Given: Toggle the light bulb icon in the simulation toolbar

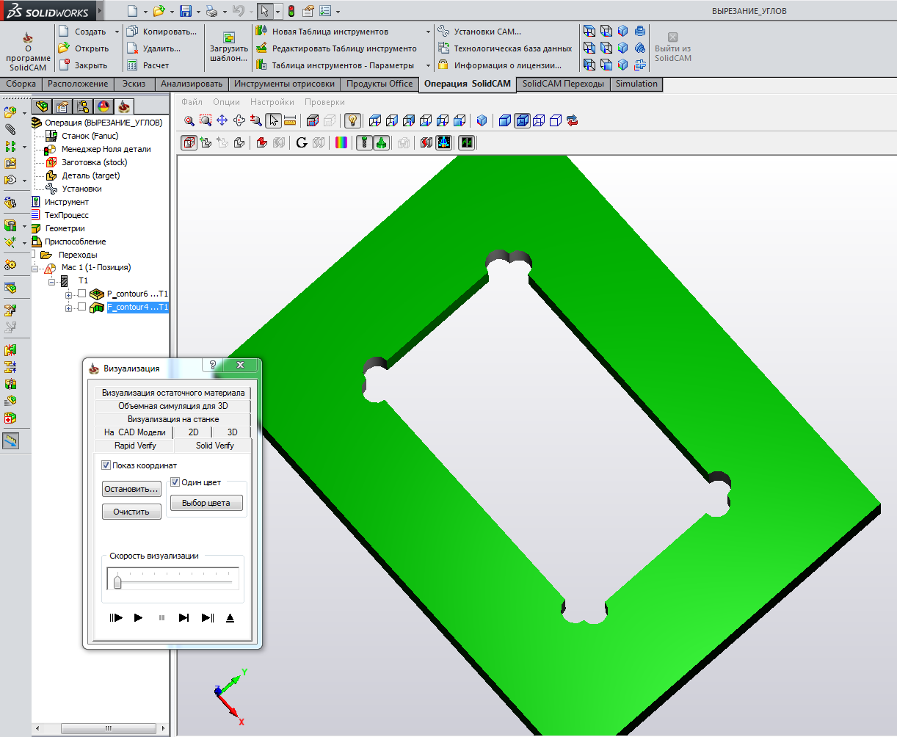Looking at the screenshot, I should pyautogui.click(x=353, y=120).
